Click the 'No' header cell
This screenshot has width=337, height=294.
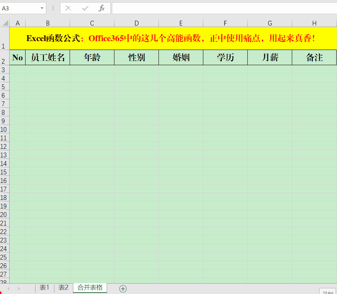18,57
